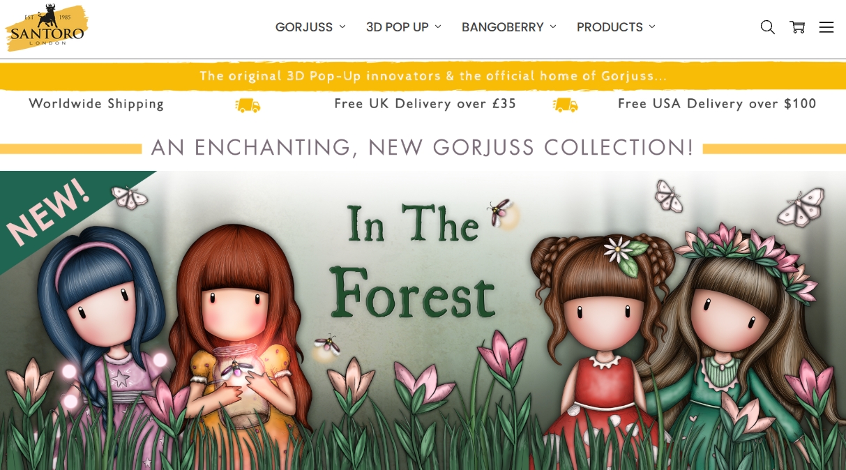Open the hamburger menu icon
The width and height of the screenshot is (846, 470).
coord(826,27)
